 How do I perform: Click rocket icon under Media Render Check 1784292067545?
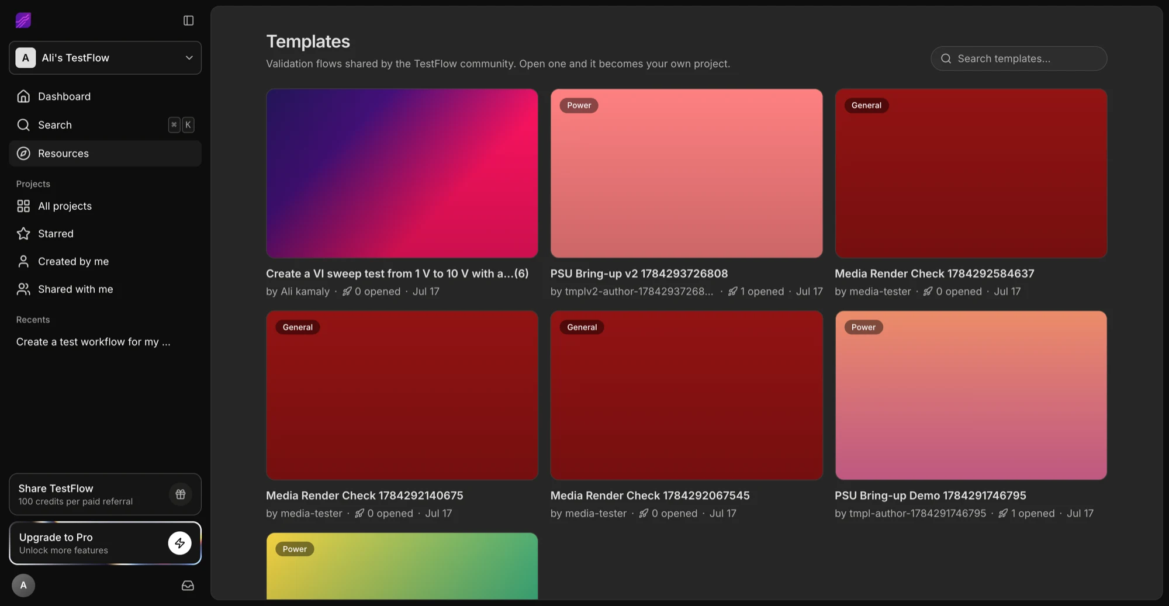tap(644, 514)
